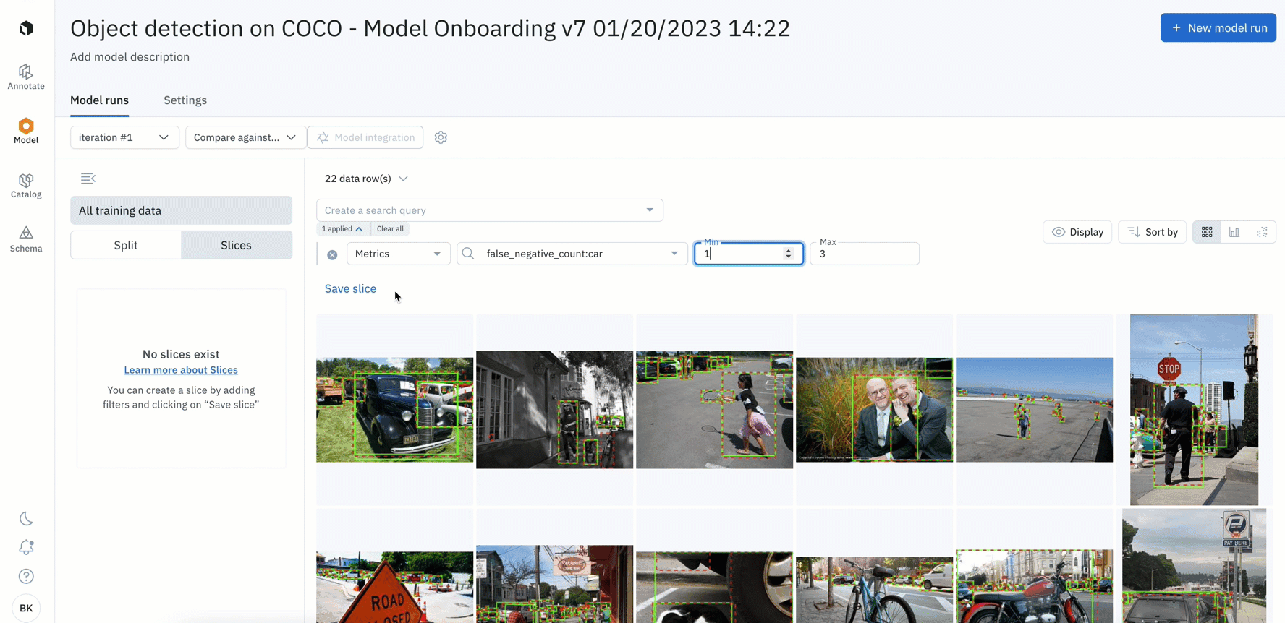This screenshot has height=623, width=1285.
Task: Open the vintage blue car thumbnail
Action: 394,410
